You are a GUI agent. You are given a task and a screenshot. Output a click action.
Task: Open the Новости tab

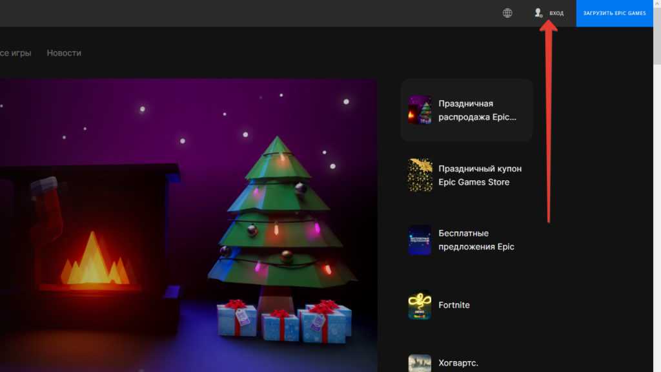pyautogui.click(x=64, y=53)
